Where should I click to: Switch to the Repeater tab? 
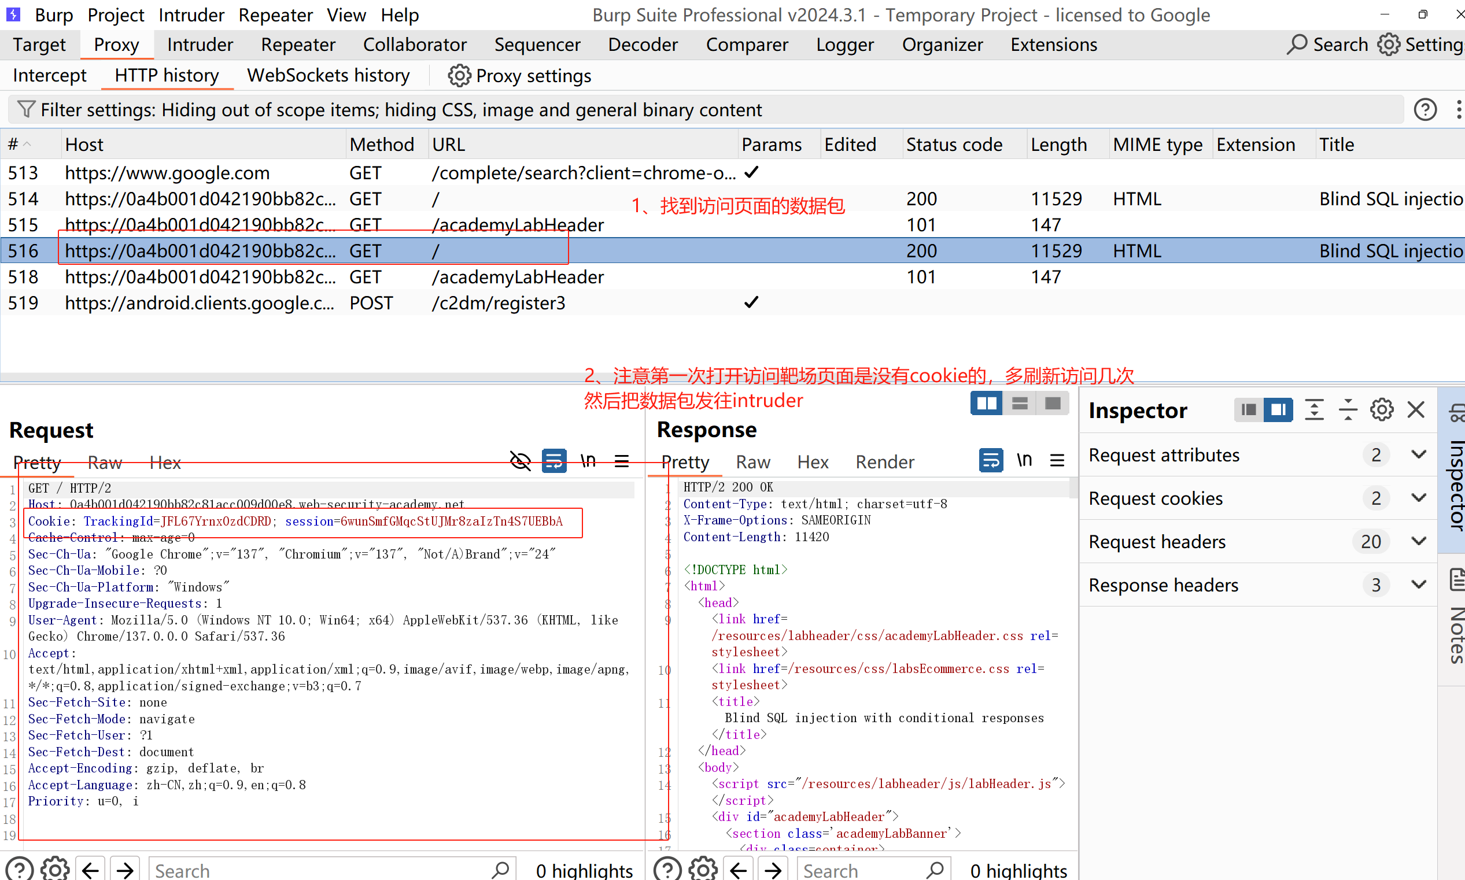click(298, 45)
